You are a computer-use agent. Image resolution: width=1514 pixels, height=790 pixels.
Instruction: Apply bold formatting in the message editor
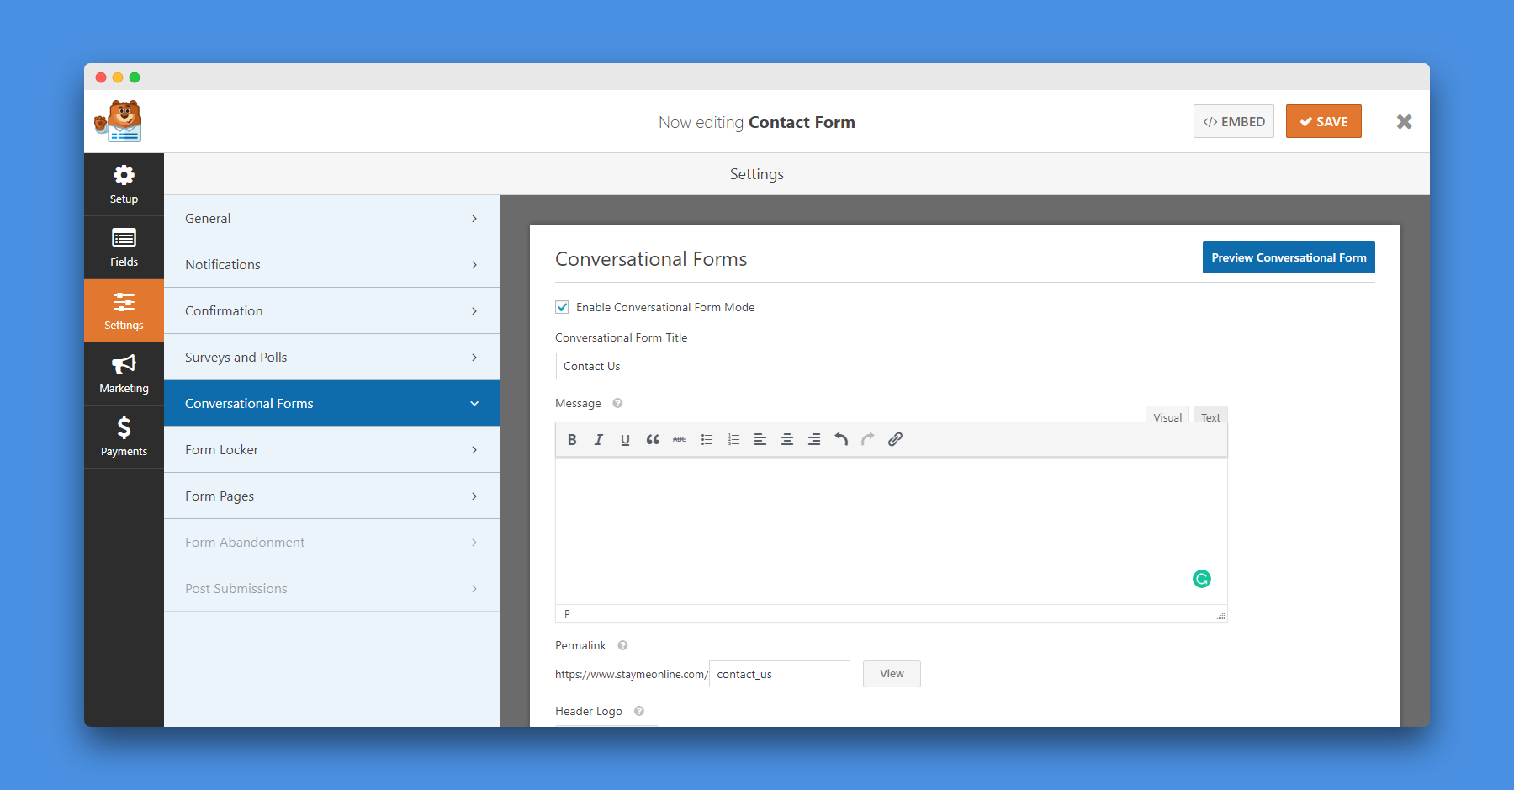572,438
